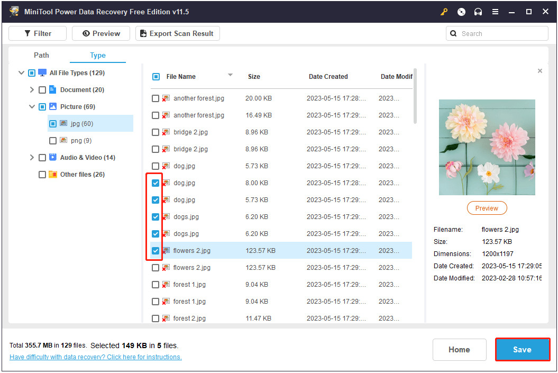Click the key registration icon
Screen dimensions: 558x373
[x=444, y=12]
